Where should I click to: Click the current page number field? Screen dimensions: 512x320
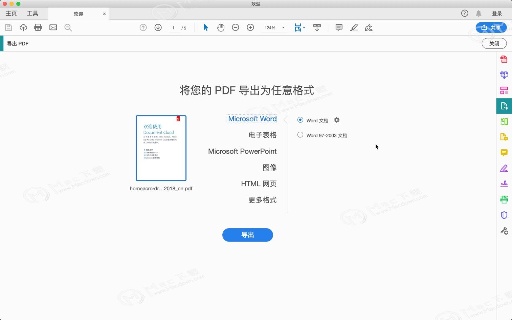174,28
